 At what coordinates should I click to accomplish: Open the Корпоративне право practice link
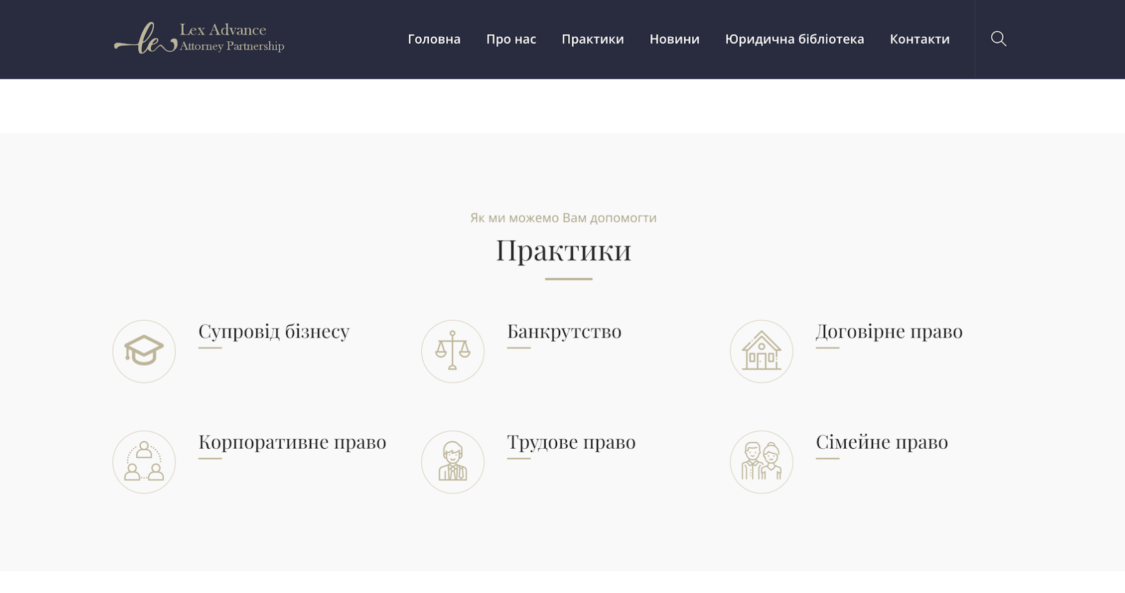click(x=292, y=442)
